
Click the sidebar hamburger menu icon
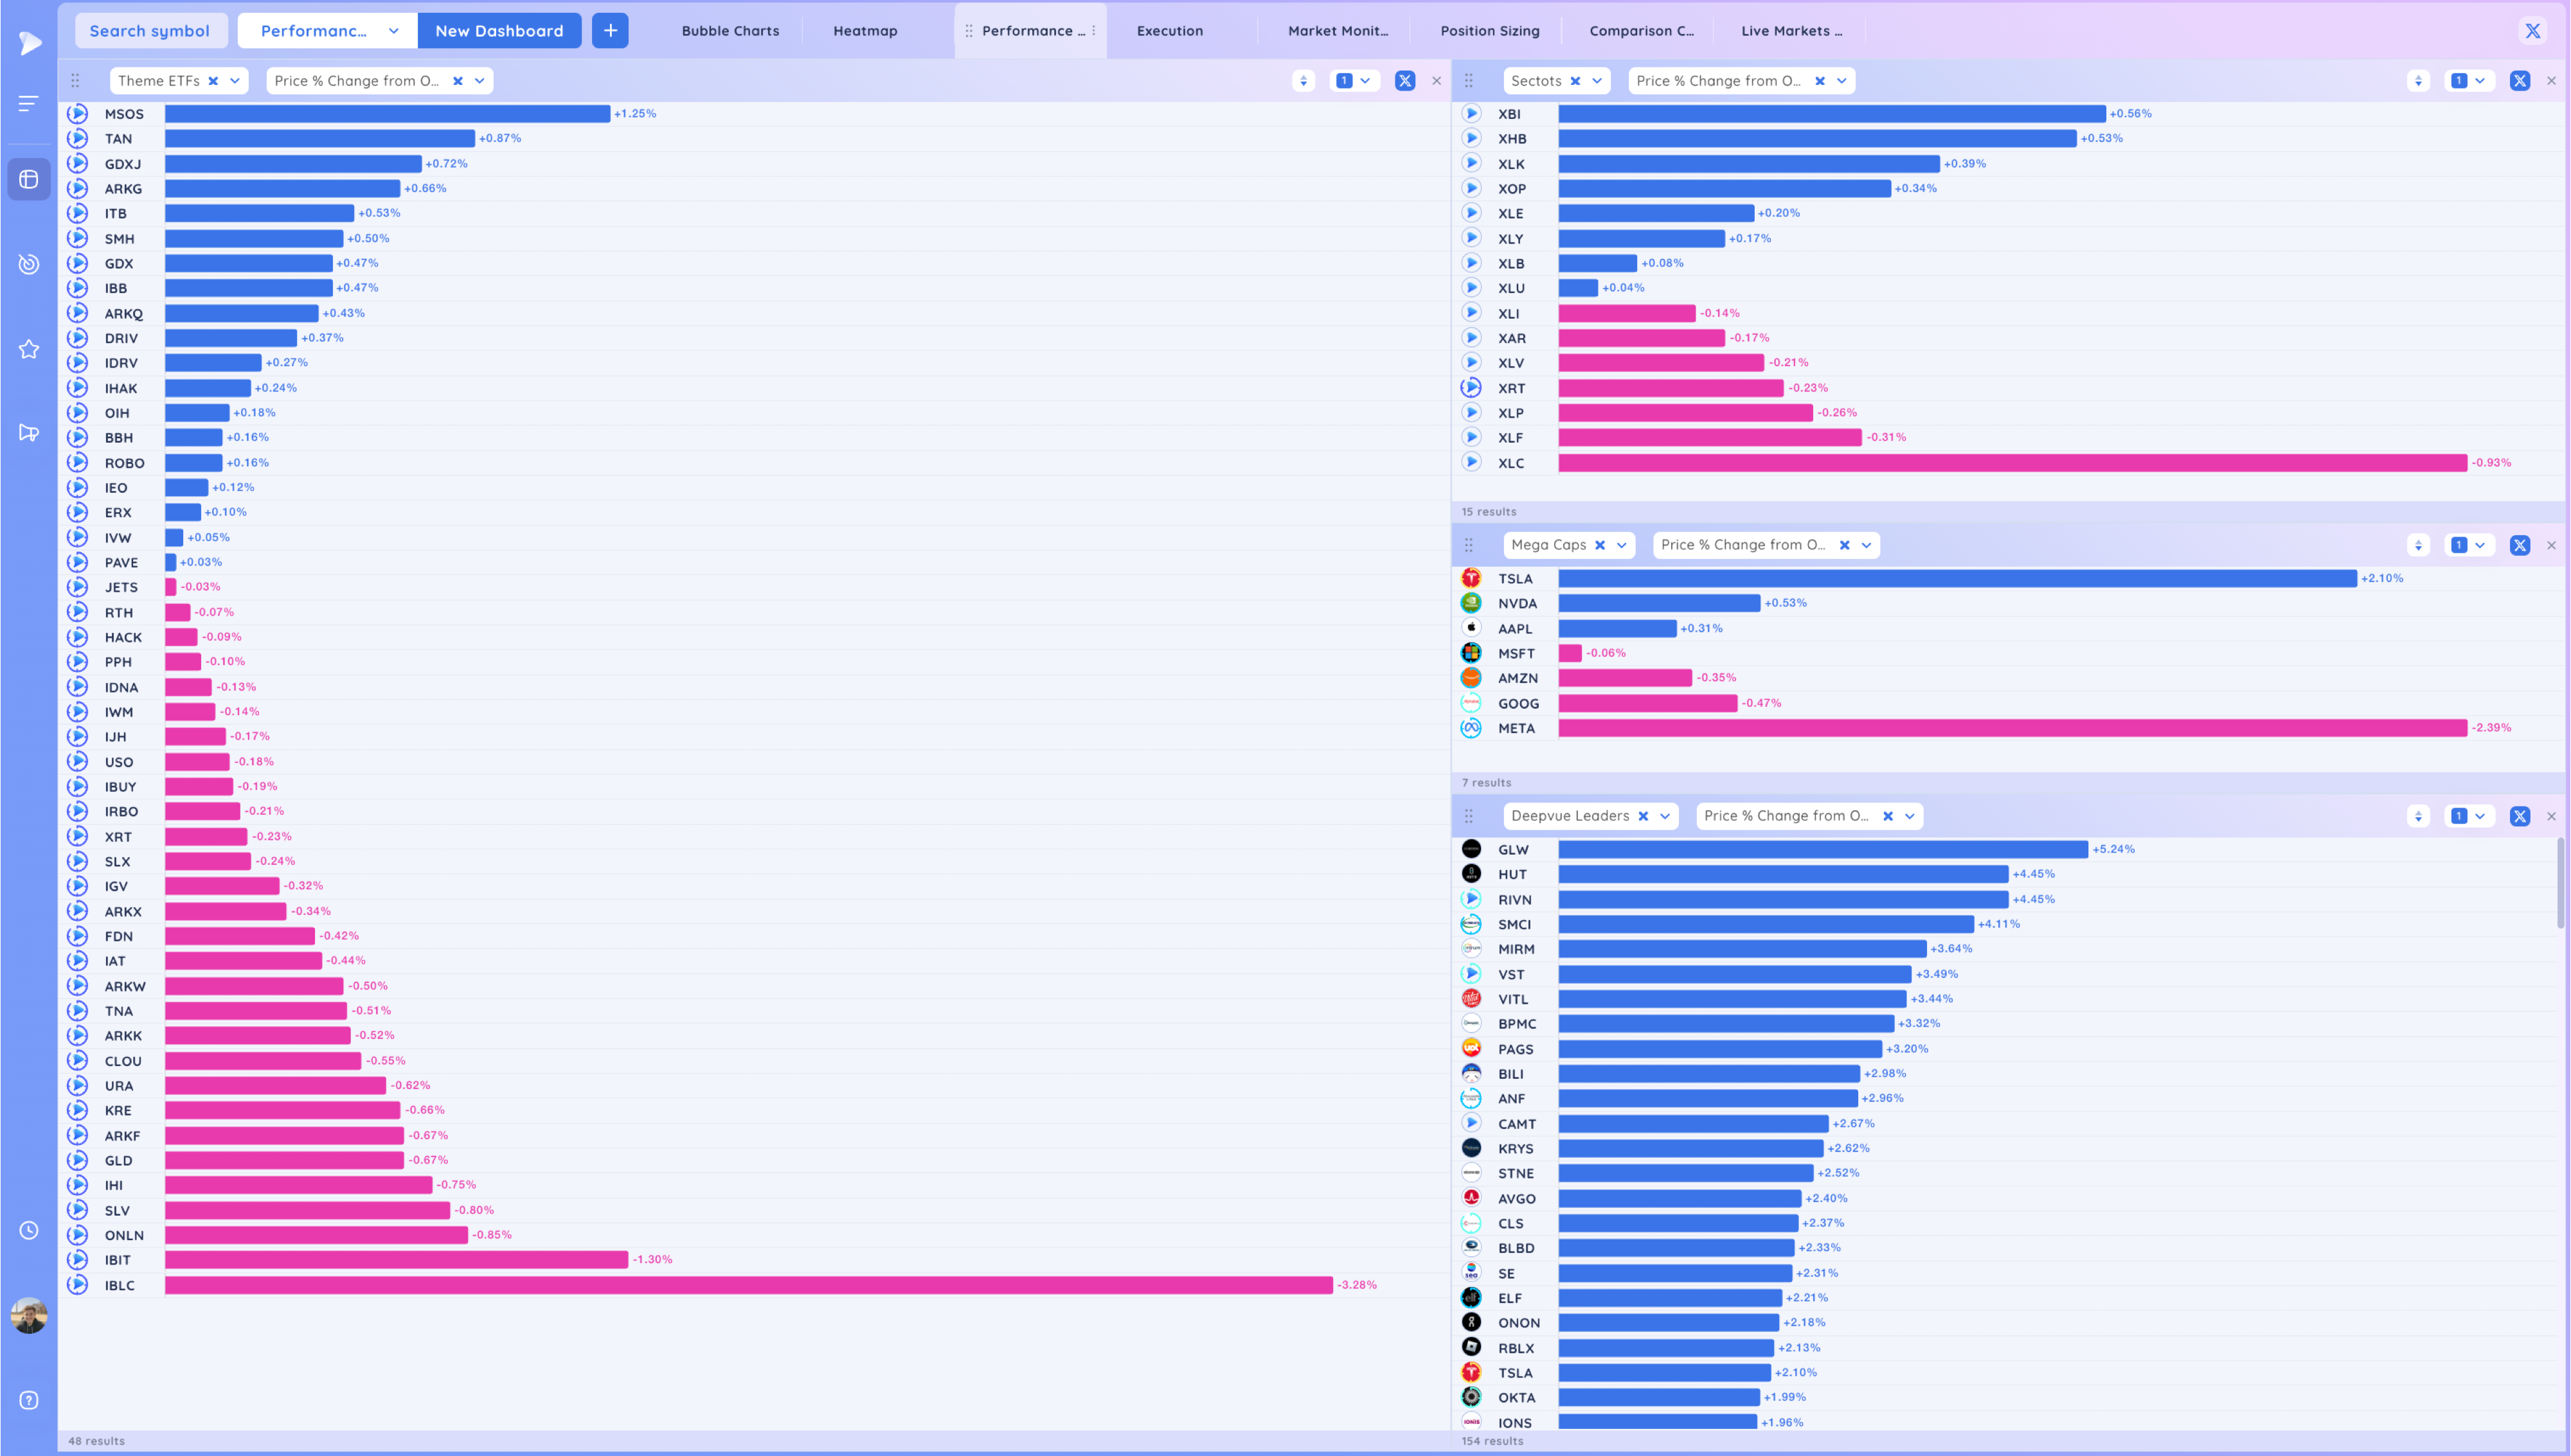[x=29, y=103]
